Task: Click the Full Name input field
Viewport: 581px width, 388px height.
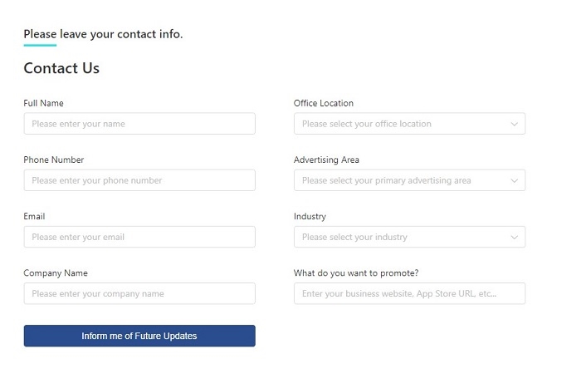Action: (139, 124)
